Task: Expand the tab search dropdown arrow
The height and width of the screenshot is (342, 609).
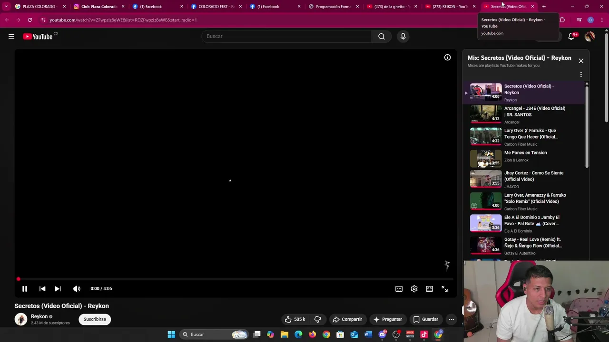Action: coord(6,7)
